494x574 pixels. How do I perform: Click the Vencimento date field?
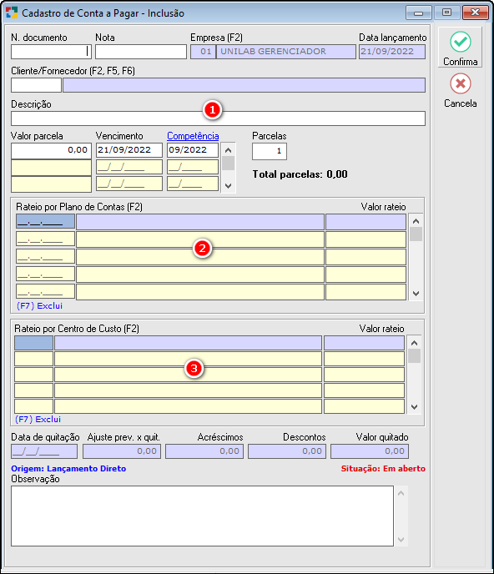[x=129, y=150]
